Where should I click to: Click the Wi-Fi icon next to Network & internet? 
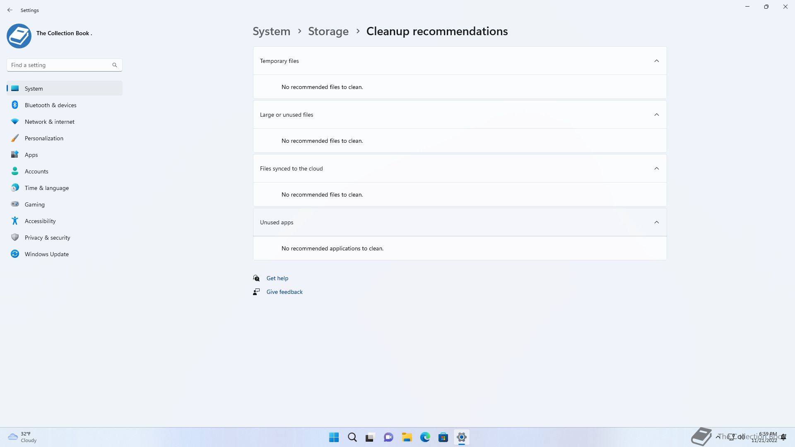15,122
